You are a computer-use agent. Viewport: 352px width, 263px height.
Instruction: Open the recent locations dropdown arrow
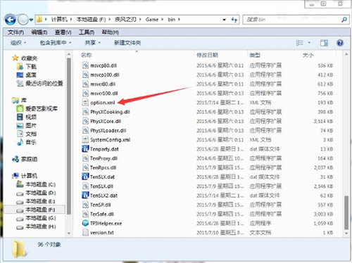tap(31, 20)
